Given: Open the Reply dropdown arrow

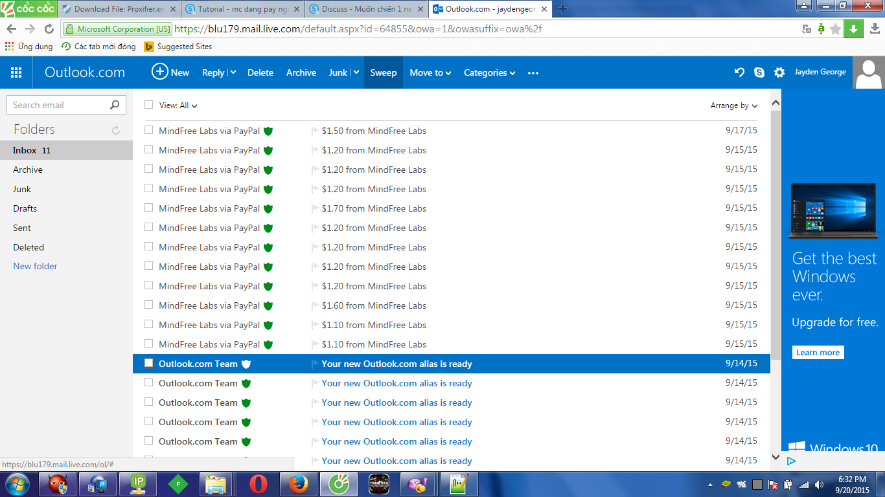Looking at the screenshot, I should (x=233, y=72).
